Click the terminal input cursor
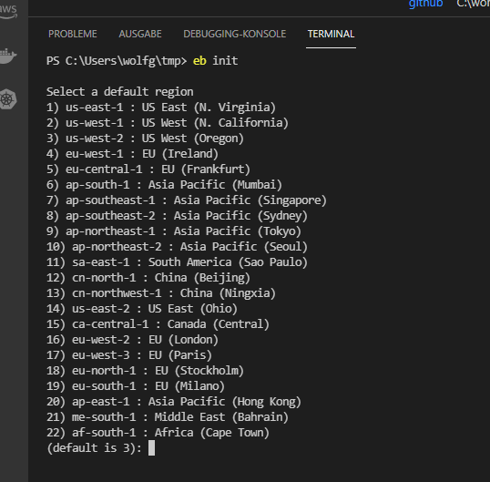This screenshot has height=482, width=490. [151, 448]
